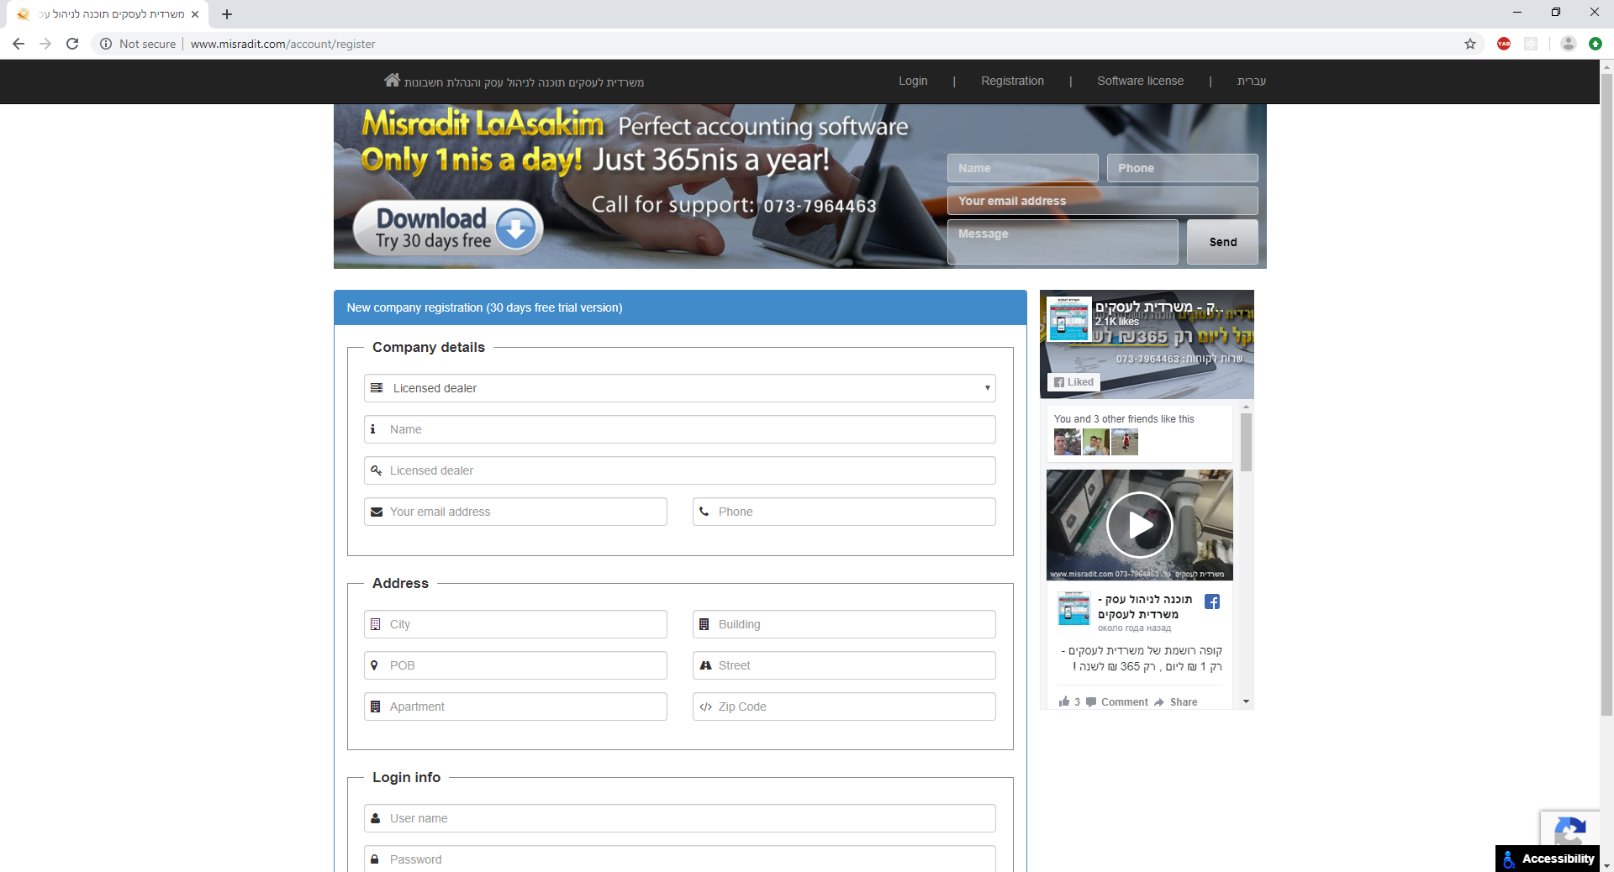Image resolution: width=1614 pixels, height=872 pixels.
Task: Click the browser address bar URL
Action: (x=282, y=44)
